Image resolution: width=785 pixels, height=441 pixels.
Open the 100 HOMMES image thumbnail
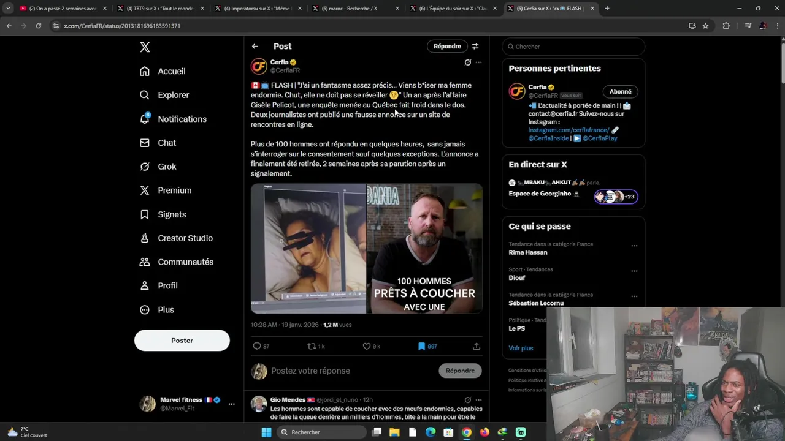pos(424,249)
